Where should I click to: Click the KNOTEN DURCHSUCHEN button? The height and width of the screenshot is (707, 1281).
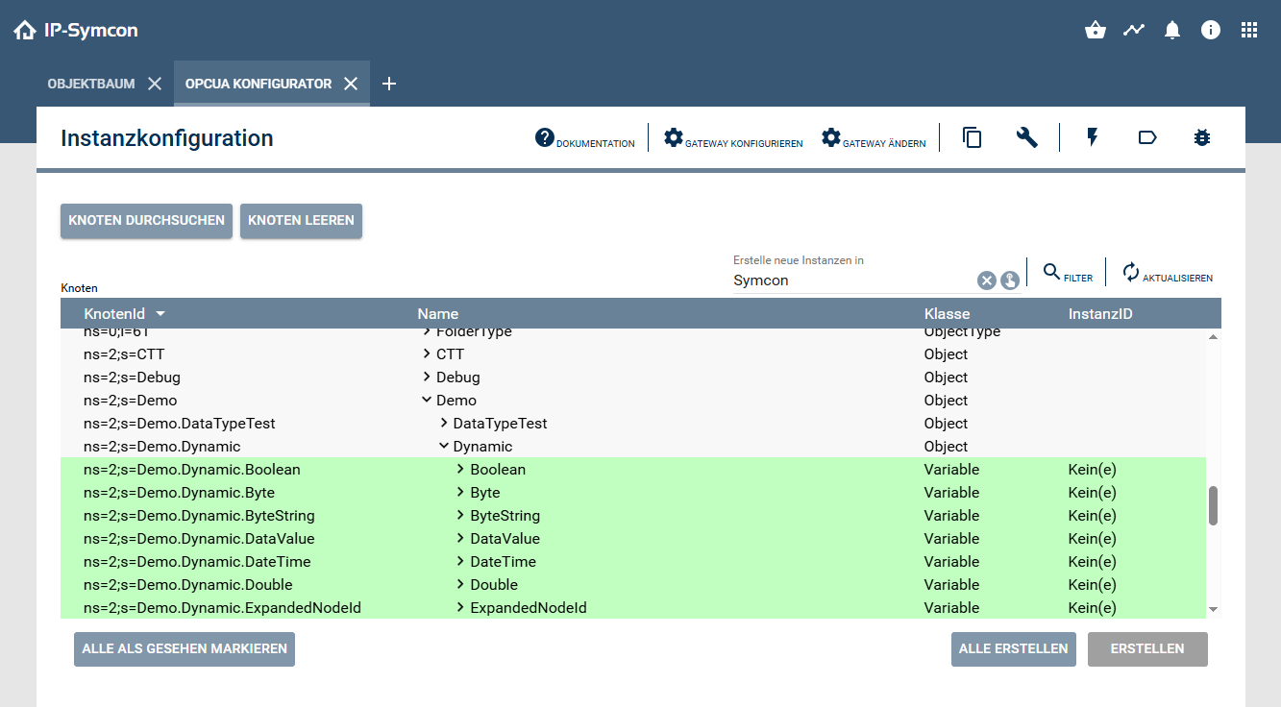pyautogui.click(x=146, y=220)
